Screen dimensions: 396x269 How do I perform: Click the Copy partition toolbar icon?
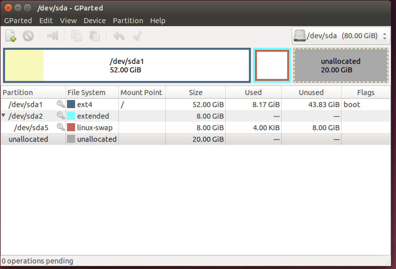76,36
